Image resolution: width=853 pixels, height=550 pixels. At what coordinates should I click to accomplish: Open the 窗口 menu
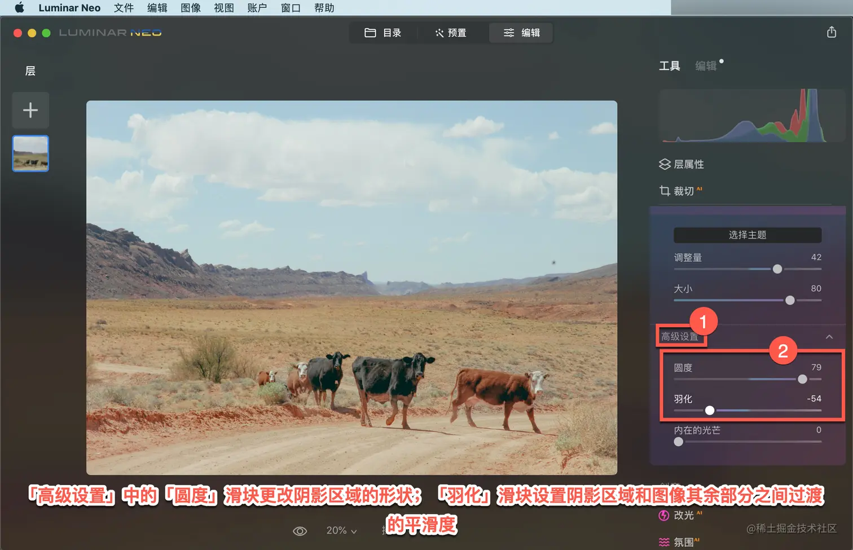click(291, 8)
